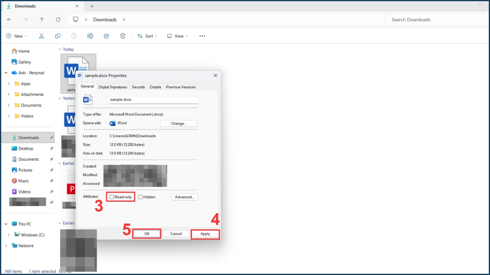
Task: Click the Apply button
Action: tap(205, 234)
